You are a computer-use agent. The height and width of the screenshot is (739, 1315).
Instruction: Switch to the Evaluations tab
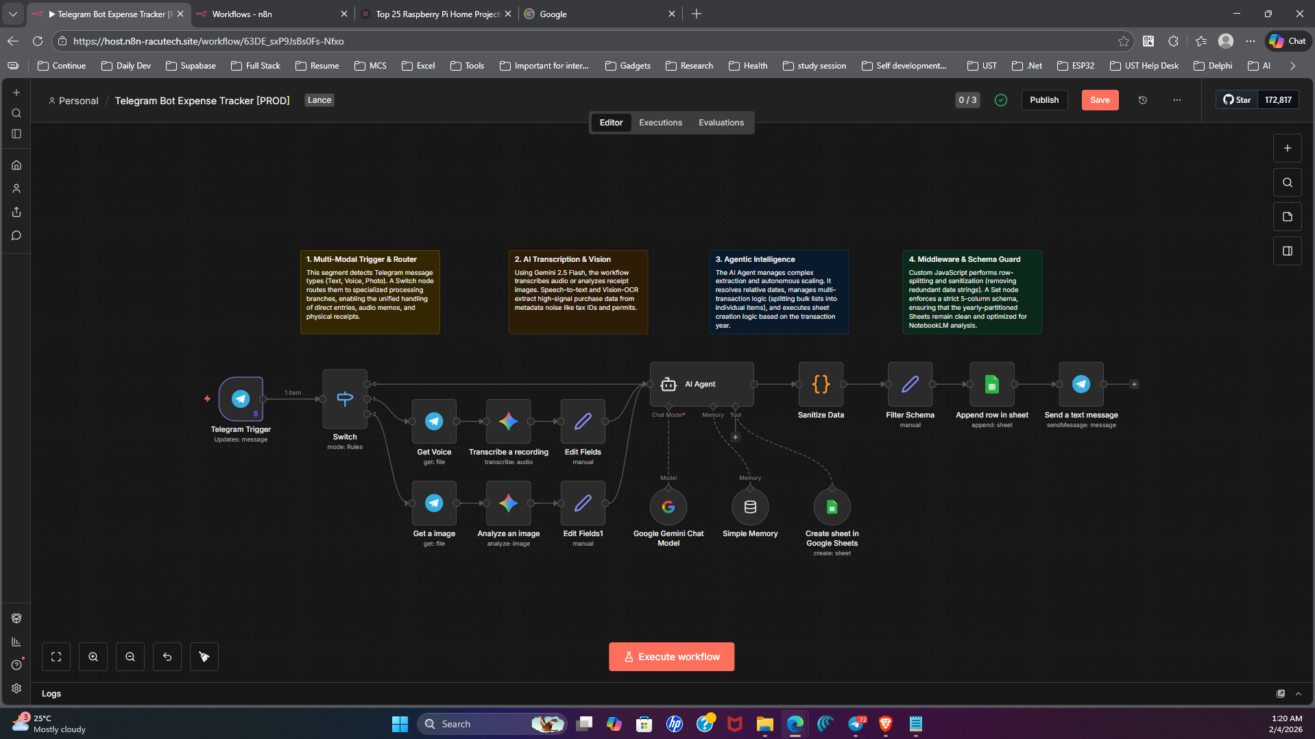[x=721, y=123]
